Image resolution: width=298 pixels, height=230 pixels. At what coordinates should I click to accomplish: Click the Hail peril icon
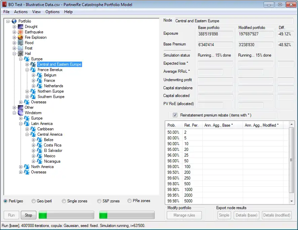point(21,54)
